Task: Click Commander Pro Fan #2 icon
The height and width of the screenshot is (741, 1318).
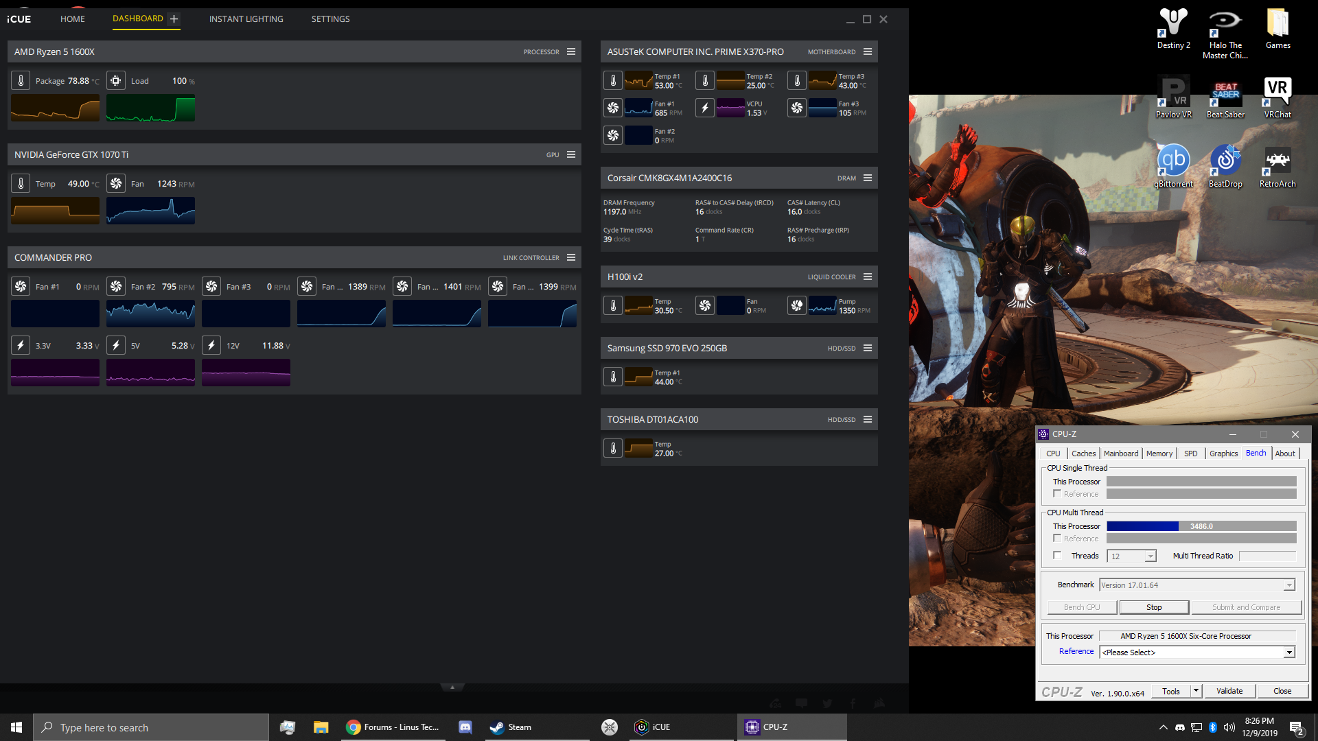Action: click(x=116, y=287)
